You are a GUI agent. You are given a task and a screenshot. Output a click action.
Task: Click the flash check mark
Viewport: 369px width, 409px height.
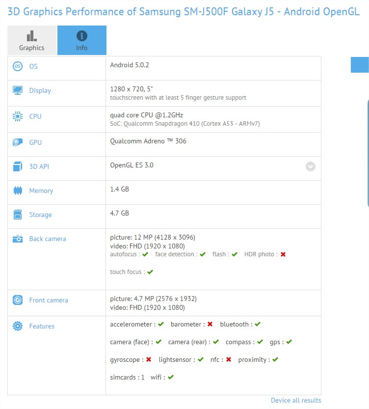(235, 254)
